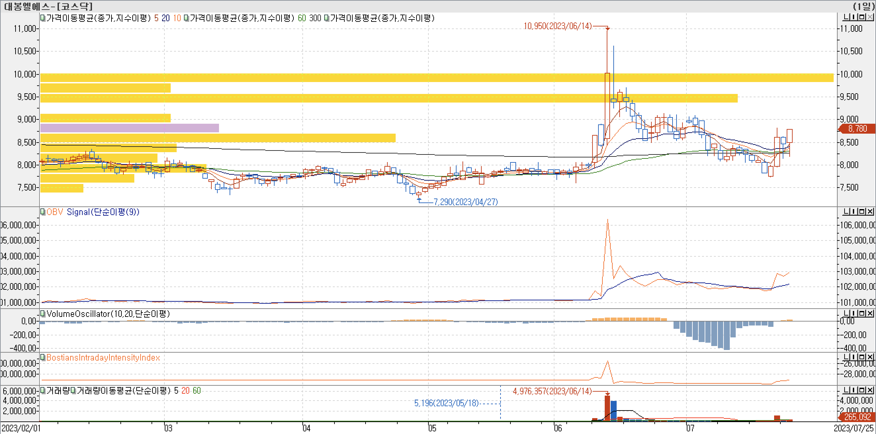Click the 7,290 low price marker label
This screenshot has height=434, width=876.
465,202
